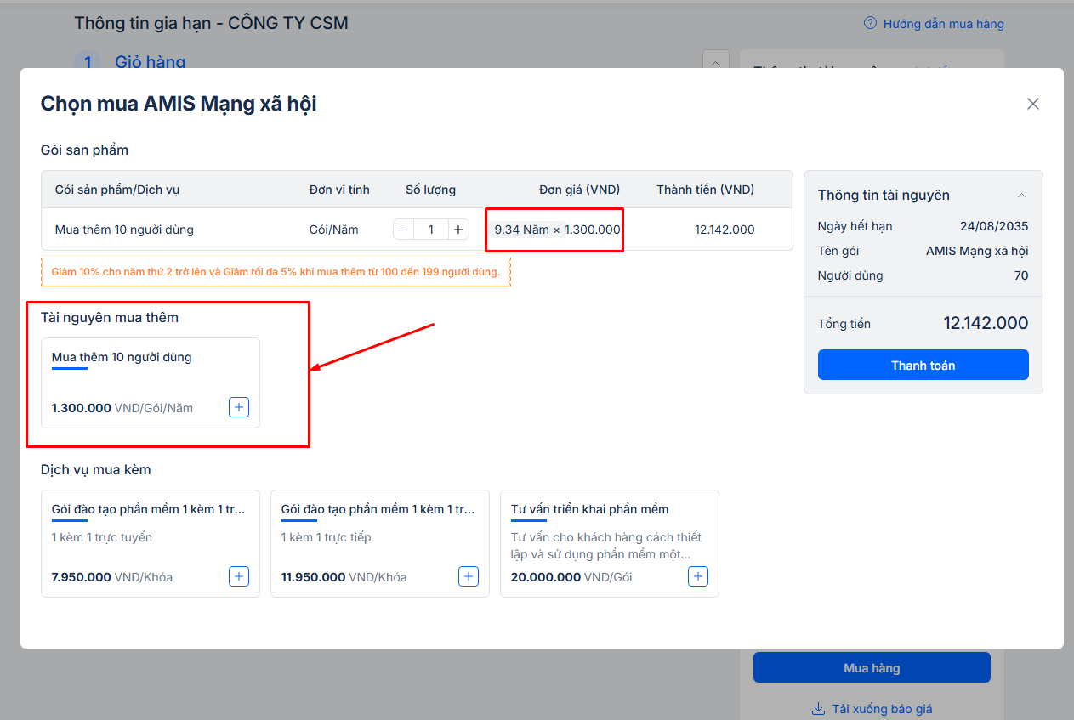The image size is (1074, 720).
Task: Add Tư vấn triển khai phần mềm service
Action: 698,576
